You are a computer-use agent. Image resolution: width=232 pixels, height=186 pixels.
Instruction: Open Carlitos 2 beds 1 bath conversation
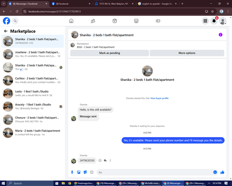tap(32, 80)
